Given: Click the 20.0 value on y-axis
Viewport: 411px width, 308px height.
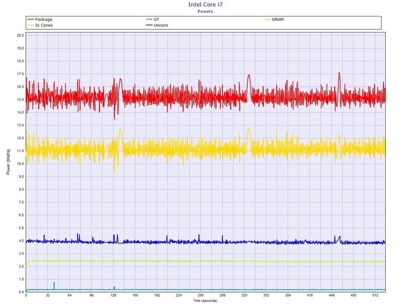Looking at the screenshot, I should coord(20,36).
